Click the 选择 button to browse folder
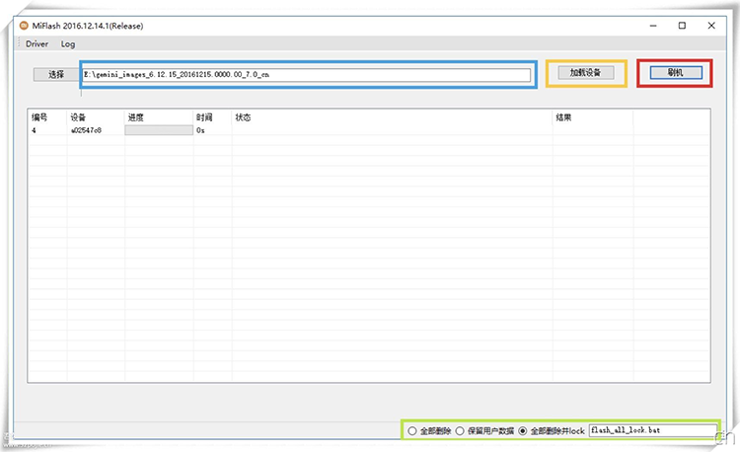740x452 pixels. [x=56, y=74]
